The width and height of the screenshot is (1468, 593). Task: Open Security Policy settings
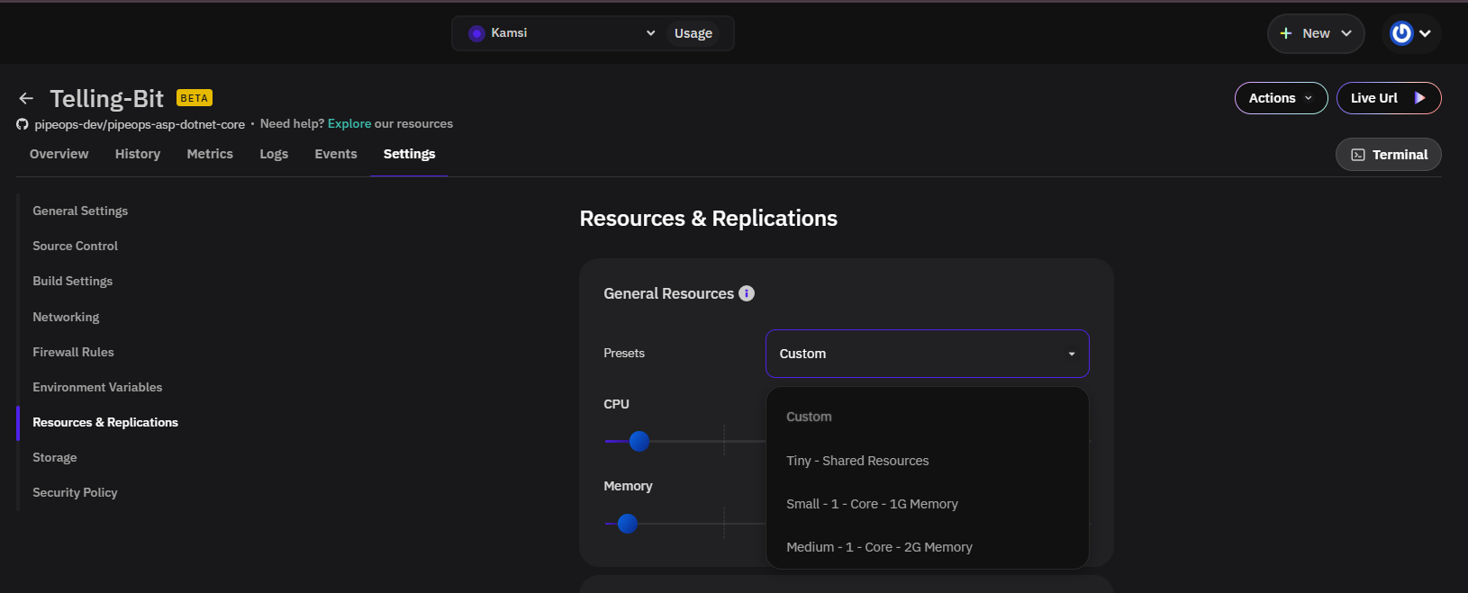coord(75,492)
